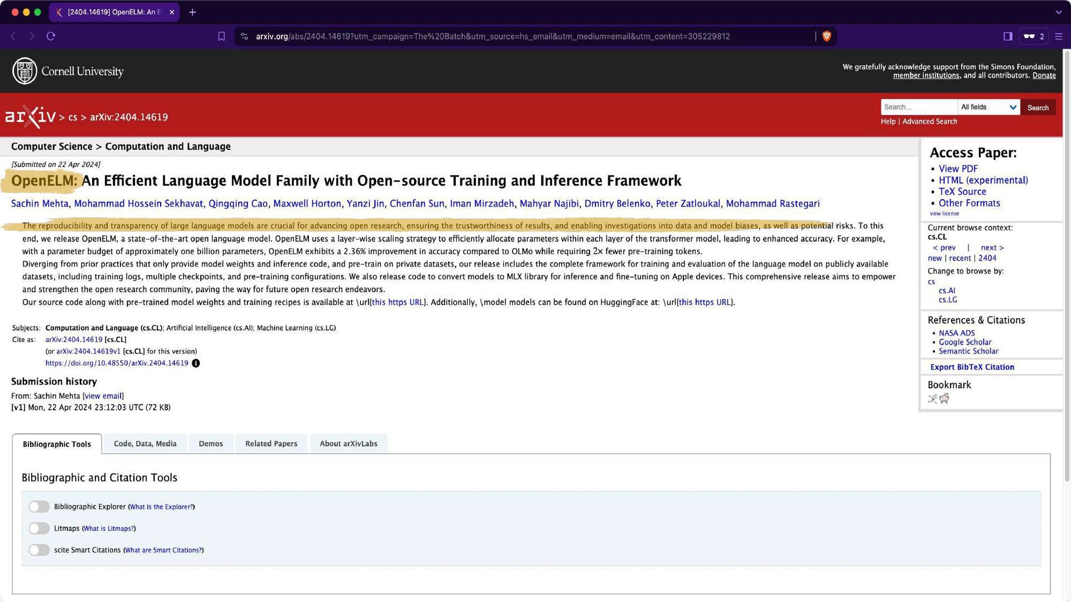Download TeX Source
Image resolution: width=1071 pixels, height=602 pixels.
[962, 192]
